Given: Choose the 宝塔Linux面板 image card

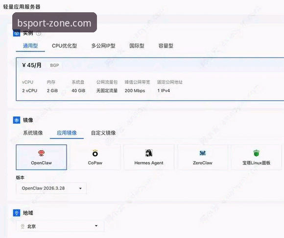Looking at the screenshot, I should (x=256, y=157).
